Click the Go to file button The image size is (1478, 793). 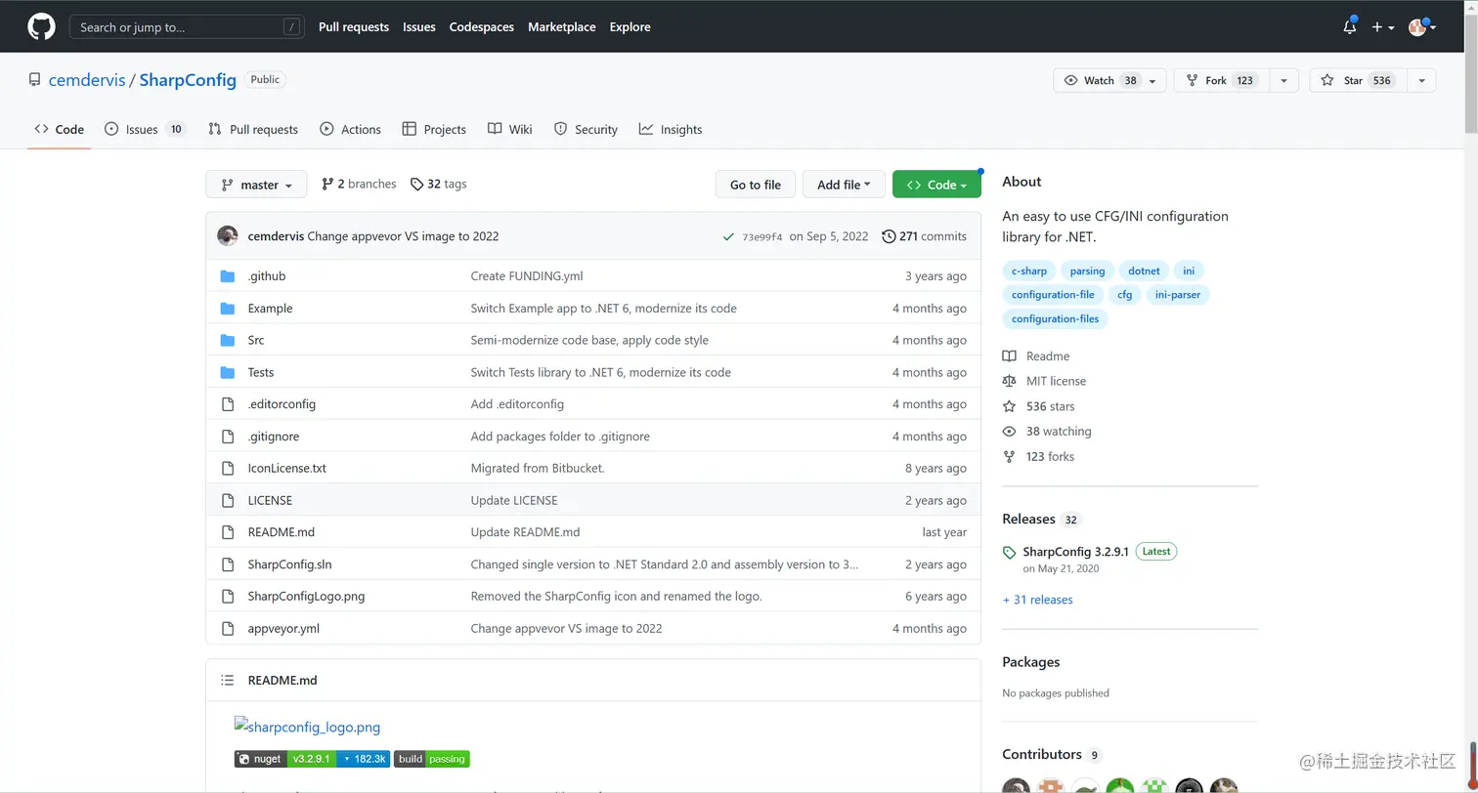[756, 185]
